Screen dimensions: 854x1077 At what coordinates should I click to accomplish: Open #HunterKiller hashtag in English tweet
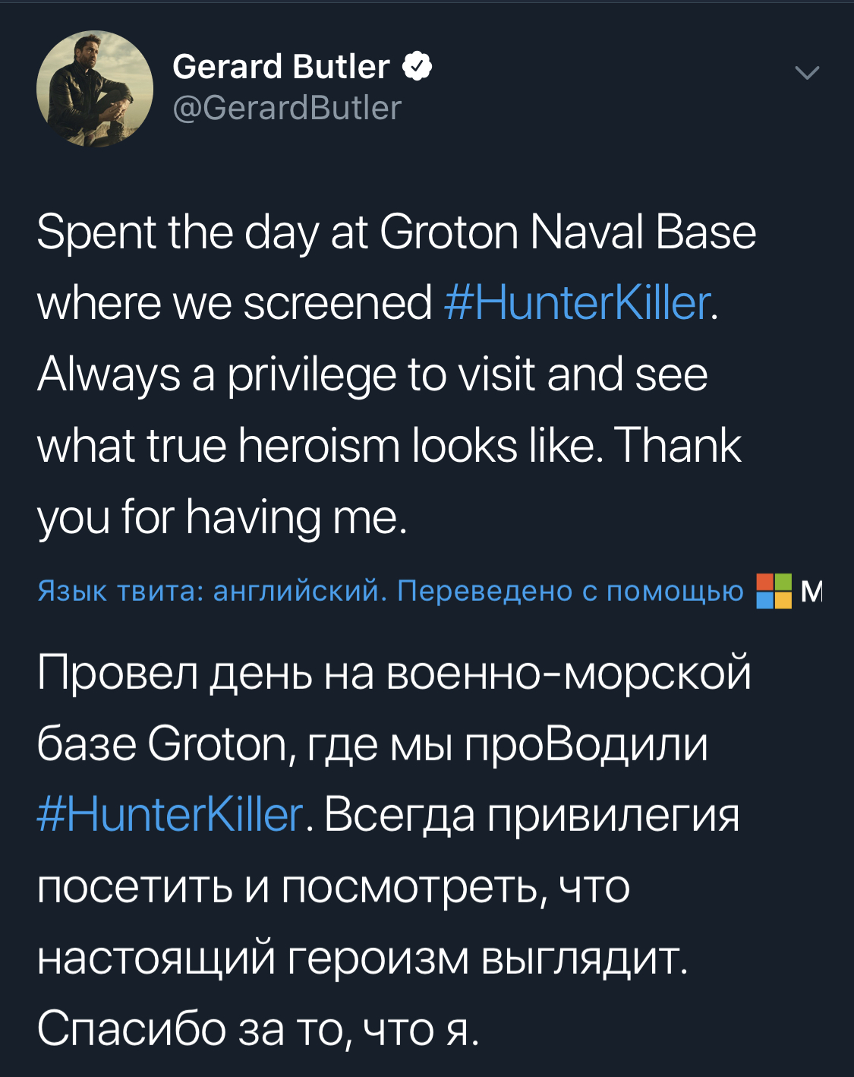coord(577,302)
